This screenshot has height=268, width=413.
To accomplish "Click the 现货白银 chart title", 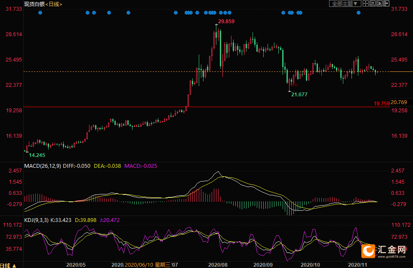I will pos(34,4).
